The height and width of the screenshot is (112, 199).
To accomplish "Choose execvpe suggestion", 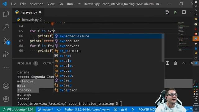I will (x=108, y=75).
